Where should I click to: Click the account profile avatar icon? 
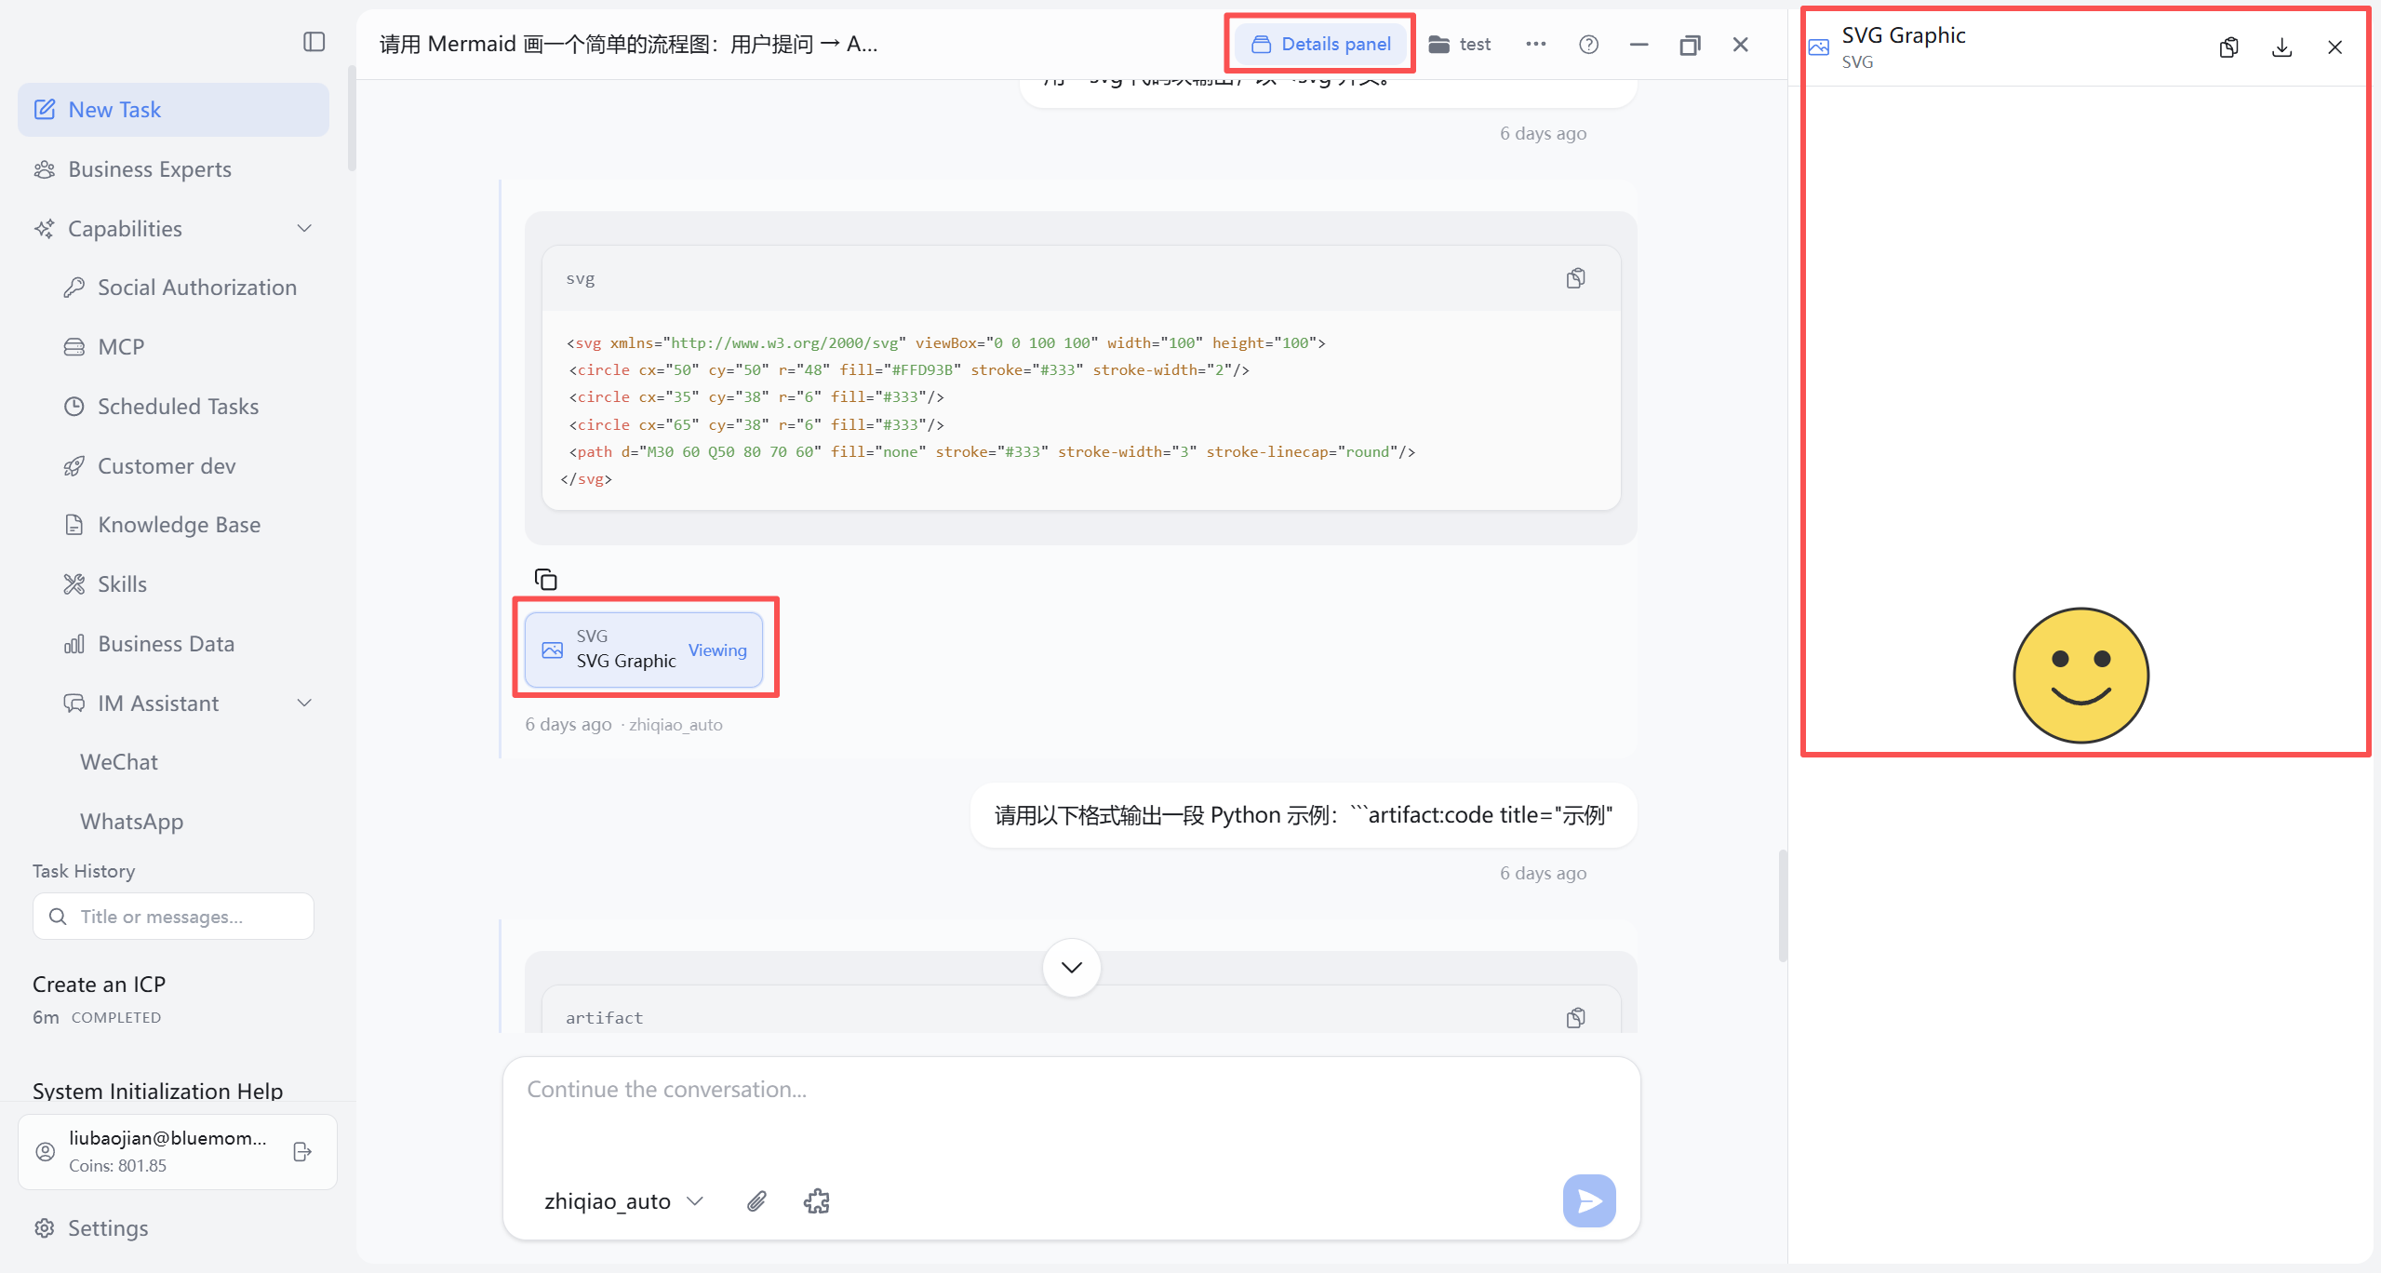45,1152
